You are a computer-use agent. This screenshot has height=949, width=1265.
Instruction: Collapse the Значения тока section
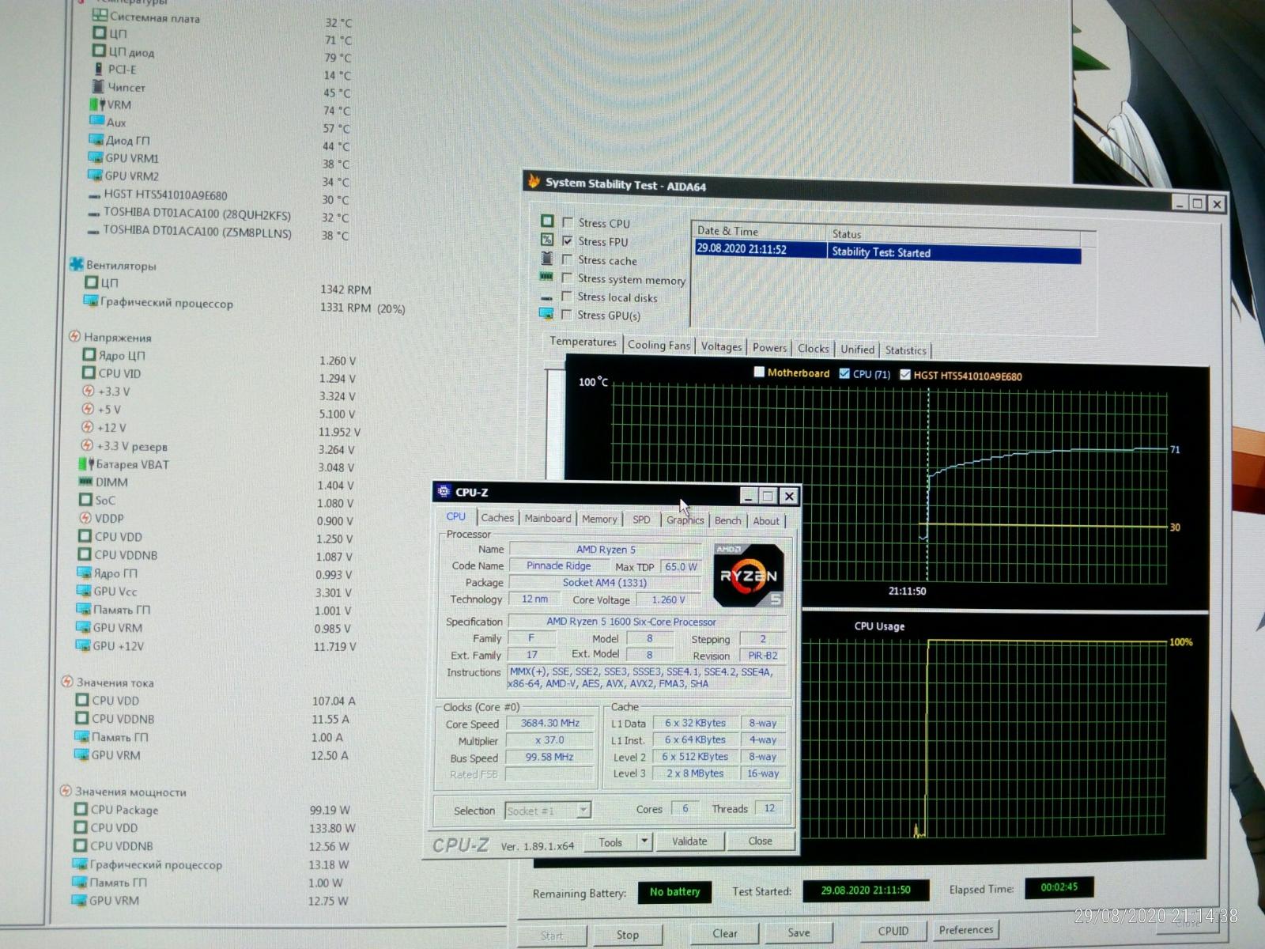(x=67, y=682)
